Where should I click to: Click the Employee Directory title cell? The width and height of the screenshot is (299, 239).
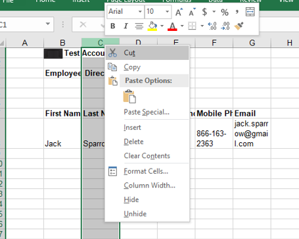[62, 73]
